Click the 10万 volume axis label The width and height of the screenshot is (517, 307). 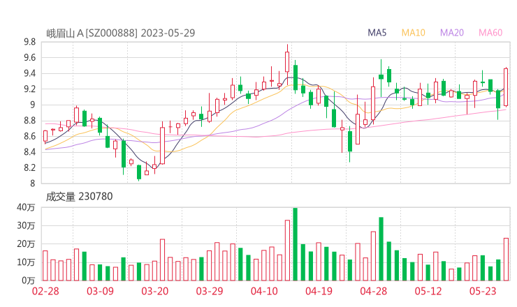click(x=26, y=262)
